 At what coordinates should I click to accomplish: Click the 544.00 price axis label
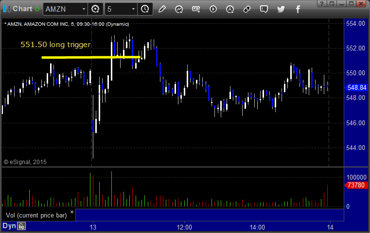pos(355,148)
